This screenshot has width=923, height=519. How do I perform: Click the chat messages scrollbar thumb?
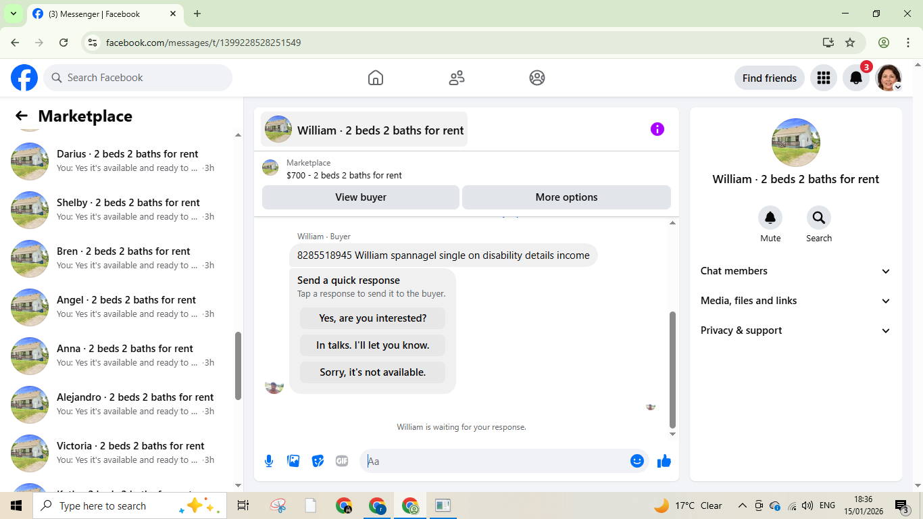[x=672, y=370]
